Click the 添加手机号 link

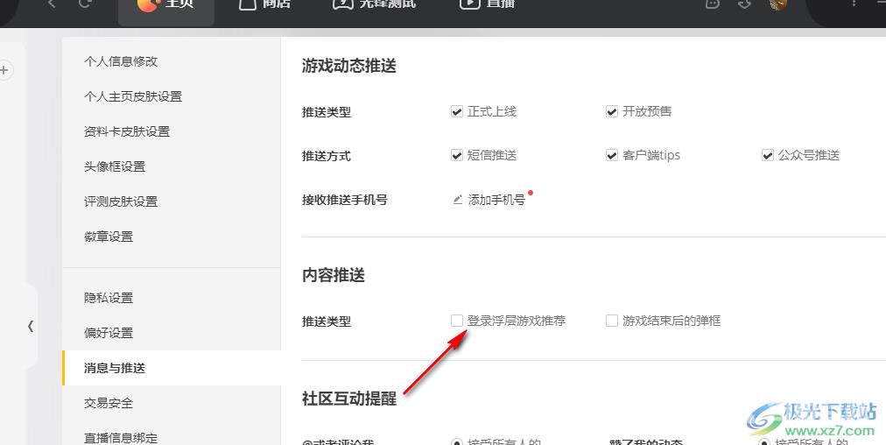click(496, 200)
